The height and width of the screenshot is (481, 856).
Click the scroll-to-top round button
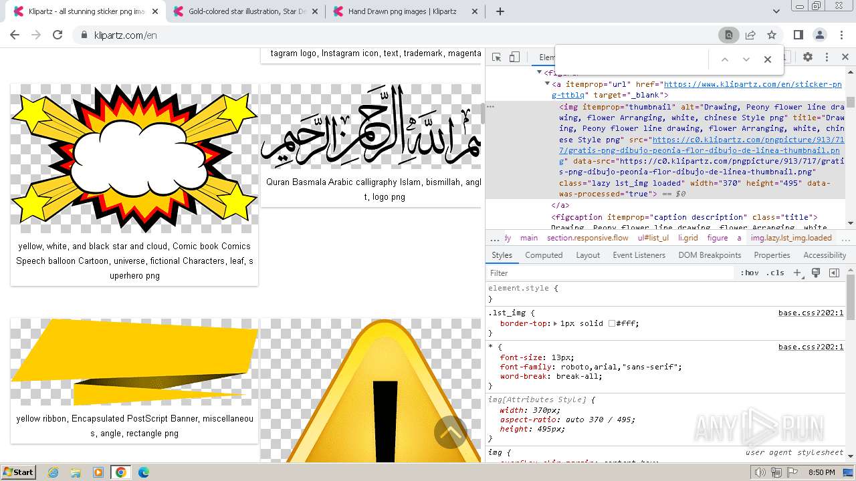point(451,432)
